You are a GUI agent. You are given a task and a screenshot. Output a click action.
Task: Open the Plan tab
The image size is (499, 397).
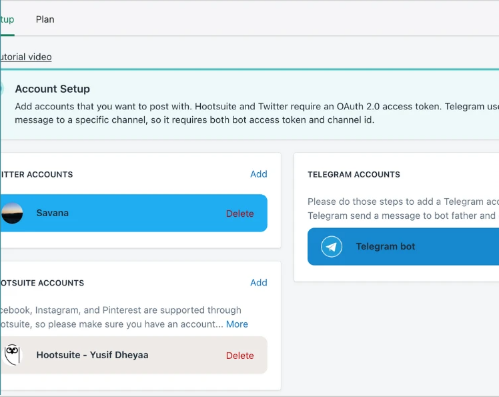pyautogui.click(x=45, y=19)
